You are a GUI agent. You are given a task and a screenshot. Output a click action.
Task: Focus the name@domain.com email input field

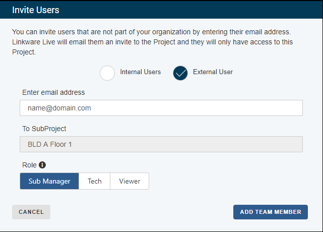pyautogui.click(x=161, y=108)
